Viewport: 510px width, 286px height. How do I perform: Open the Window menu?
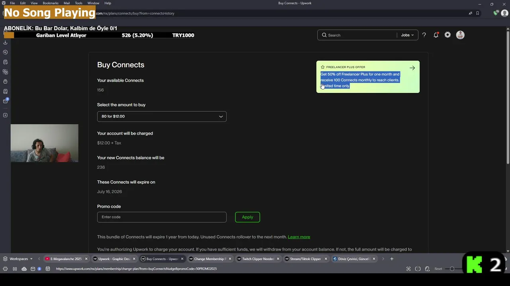(93, 3)
